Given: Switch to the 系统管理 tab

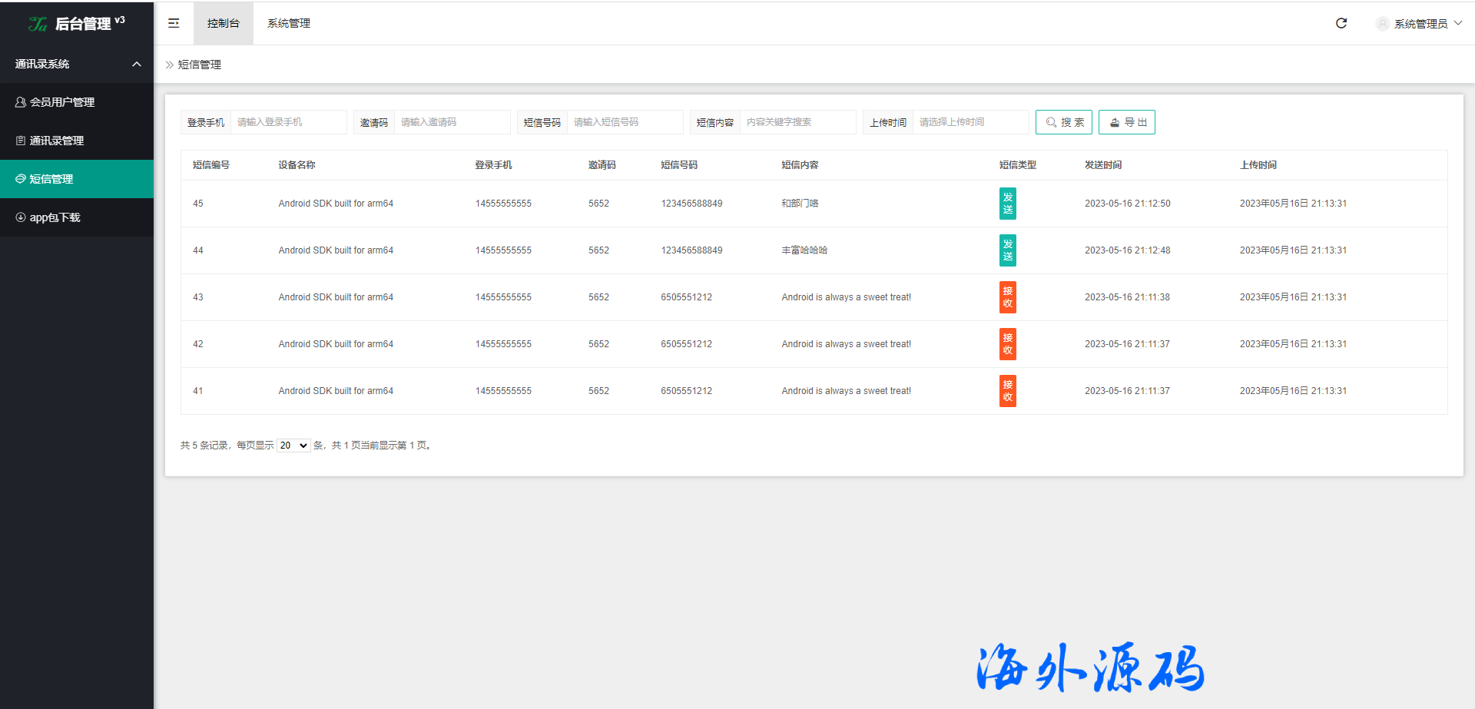Looking at the screenshot, I should point(289,23).
